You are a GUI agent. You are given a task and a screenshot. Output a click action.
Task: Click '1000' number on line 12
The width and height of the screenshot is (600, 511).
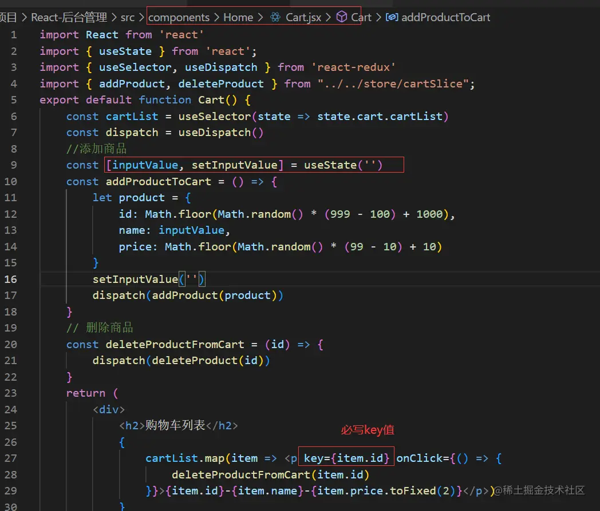429,214
